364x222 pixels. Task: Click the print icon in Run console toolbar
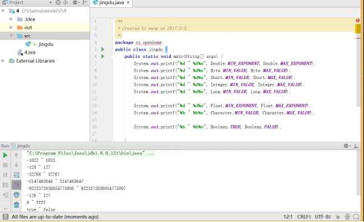[16, 195]
